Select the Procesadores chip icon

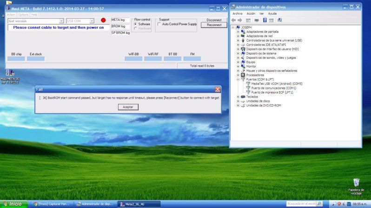(x=243, y=75)
